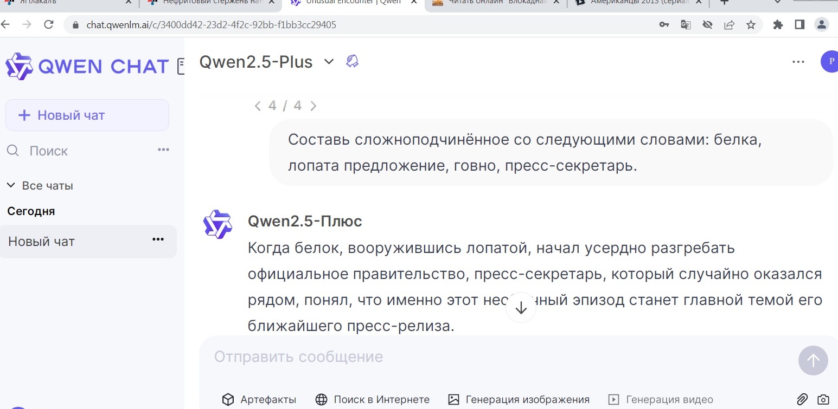Open the Qwen2.5-Plus model dropdown
Screen dimensions: 838x409
(267, 62)
